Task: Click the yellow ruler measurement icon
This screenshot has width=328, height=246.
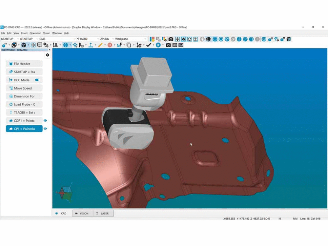Action: pyautogui.click(x=100, y=45)
